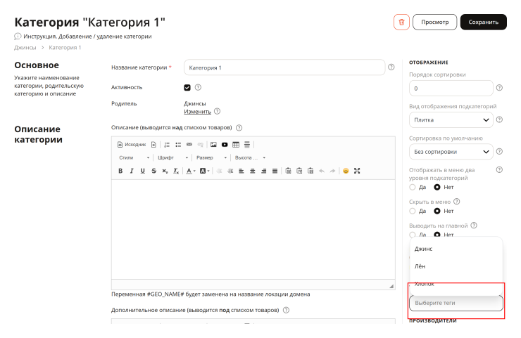The width and height of the screenshot is (521, 338).
Task: Select Нет for Скрыть в меню
Action: [x=437, y=211]
